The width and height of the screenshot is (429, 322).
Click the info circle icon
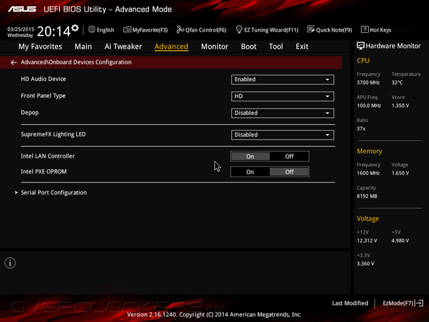click(10, 263)
